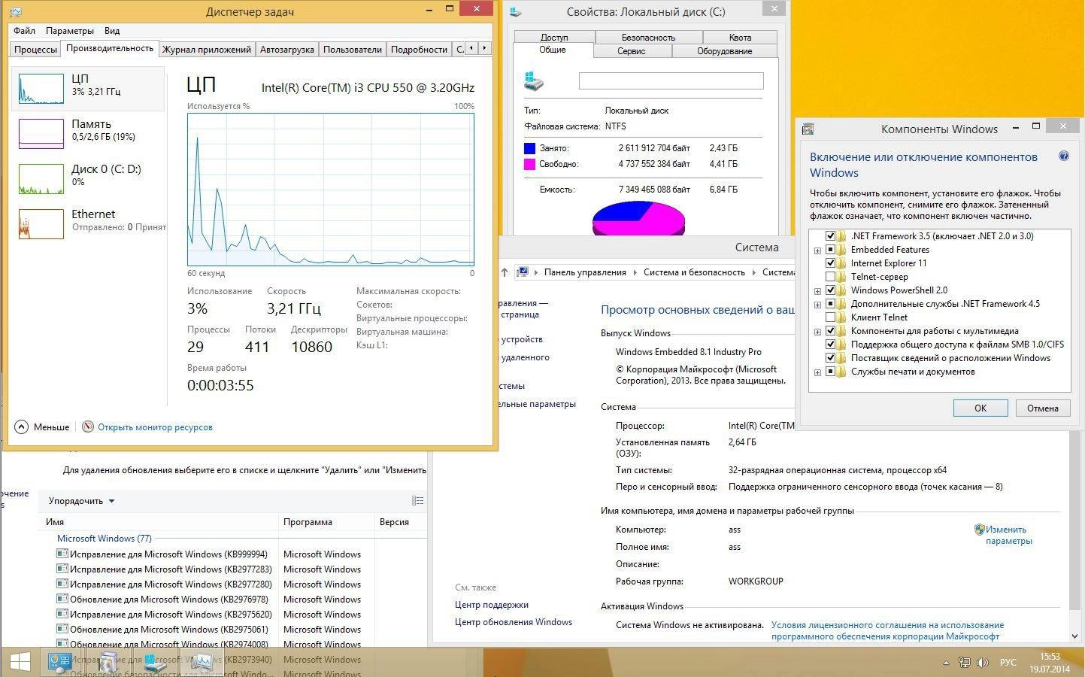The height and width of the screenshot is (677, 1085).
Task: Click the disk label input field
Action: 671,80
